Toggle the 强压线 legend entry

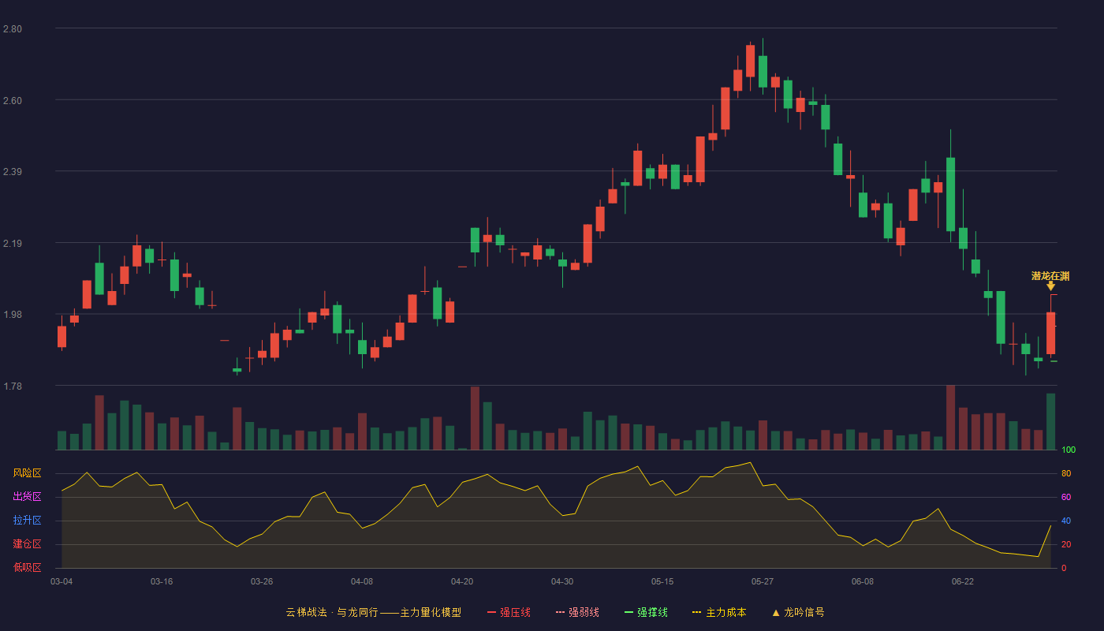click(x=509, y=612)
